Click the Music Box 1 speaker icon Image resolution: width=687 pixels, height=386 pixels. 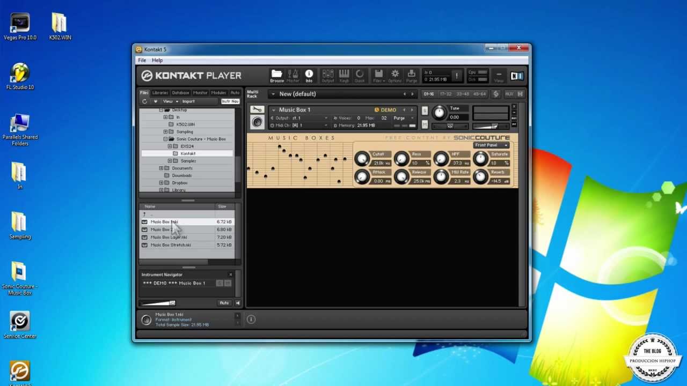tap(257, 122)
